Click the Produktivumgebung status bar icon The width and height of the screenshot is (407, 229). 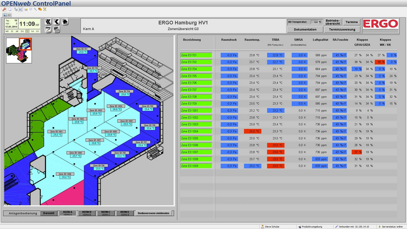pyautogui.click(x=299, y=227)
